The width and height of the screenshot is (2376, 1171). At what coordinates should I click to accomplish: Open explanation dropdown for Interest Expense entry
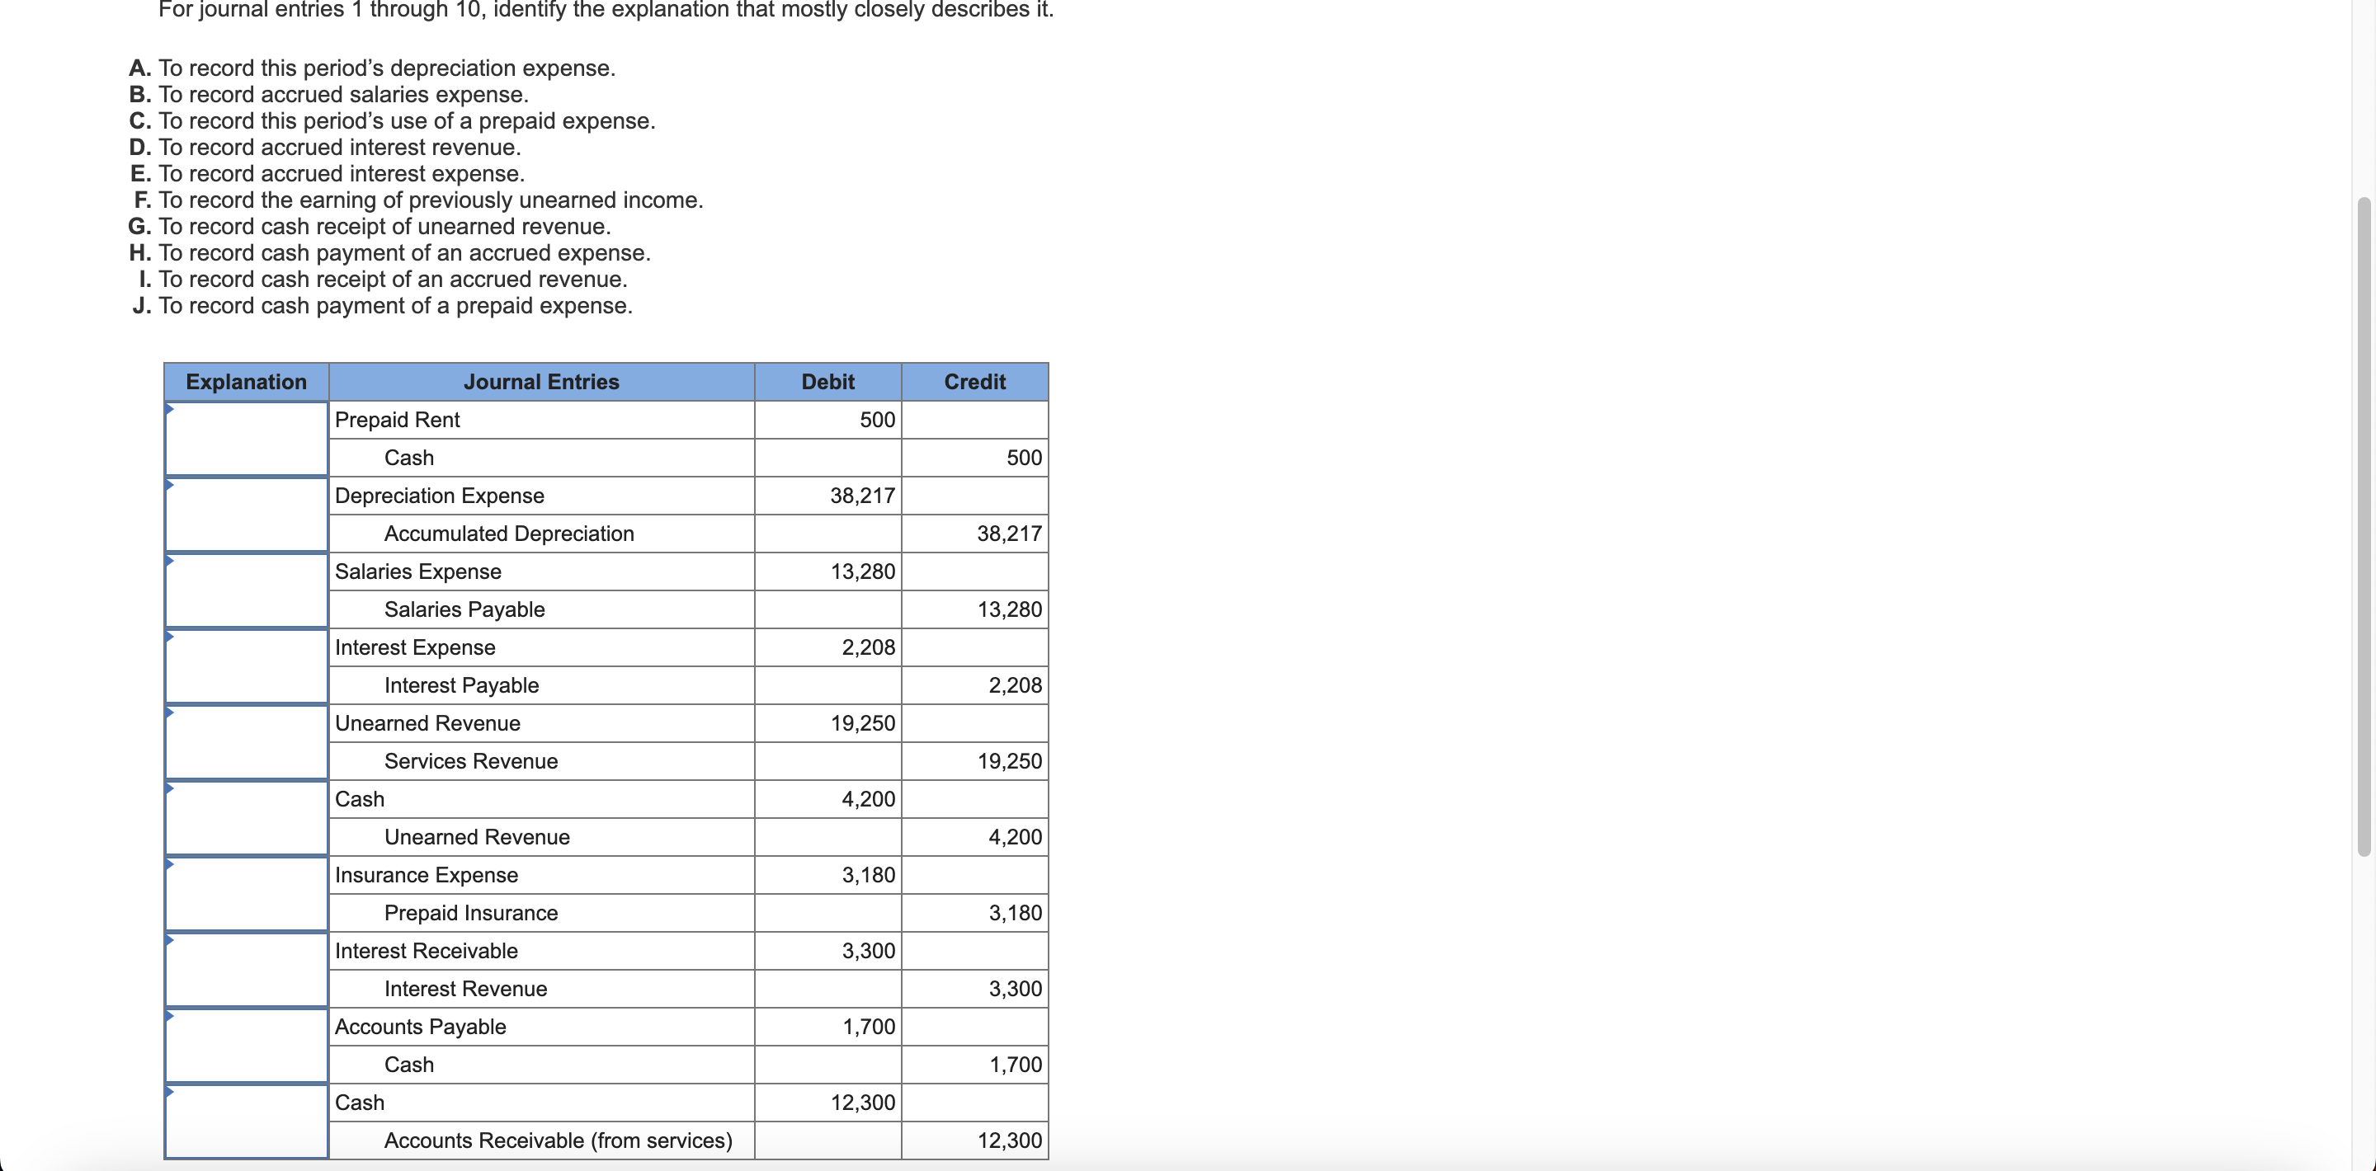coord(247,665)
